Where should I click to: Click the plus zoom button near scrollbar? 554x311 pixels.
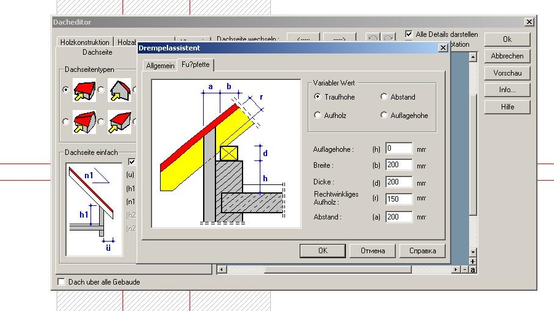(x=473, y=262)
